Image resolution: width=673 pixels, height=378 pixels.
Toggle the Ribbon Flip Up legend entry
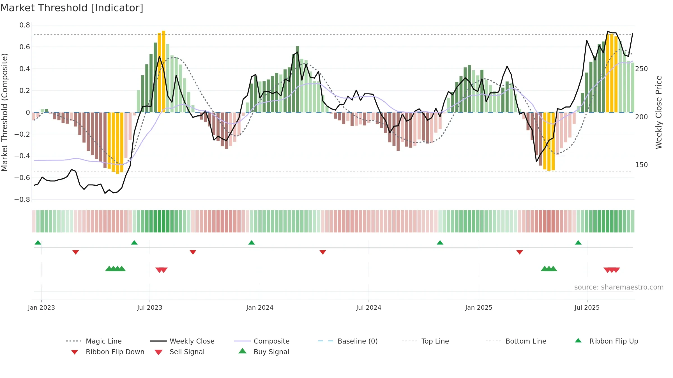(x=606, y=341)
